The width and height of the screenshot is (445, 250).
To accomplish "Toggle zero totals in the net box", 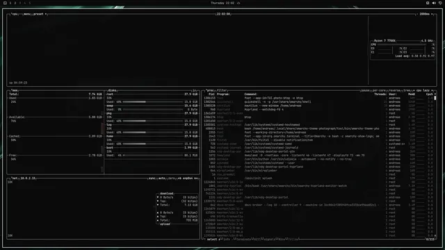I will point(172,178).
